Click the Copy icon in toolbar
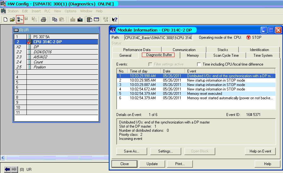The image size is (283, 173). pos(55,20)
